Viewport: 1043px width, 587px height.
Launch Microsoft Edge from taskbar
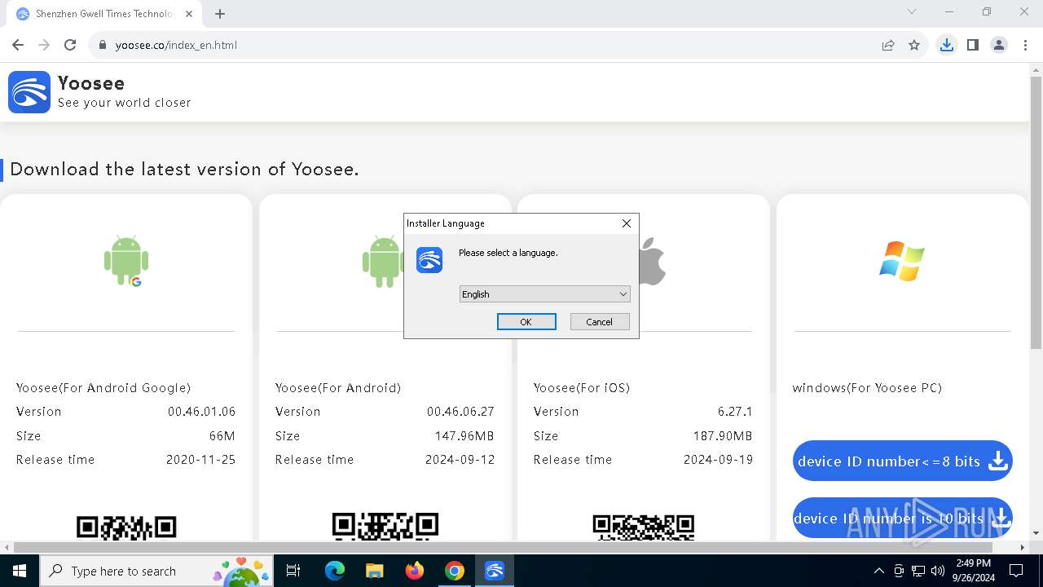pos(335,571)
